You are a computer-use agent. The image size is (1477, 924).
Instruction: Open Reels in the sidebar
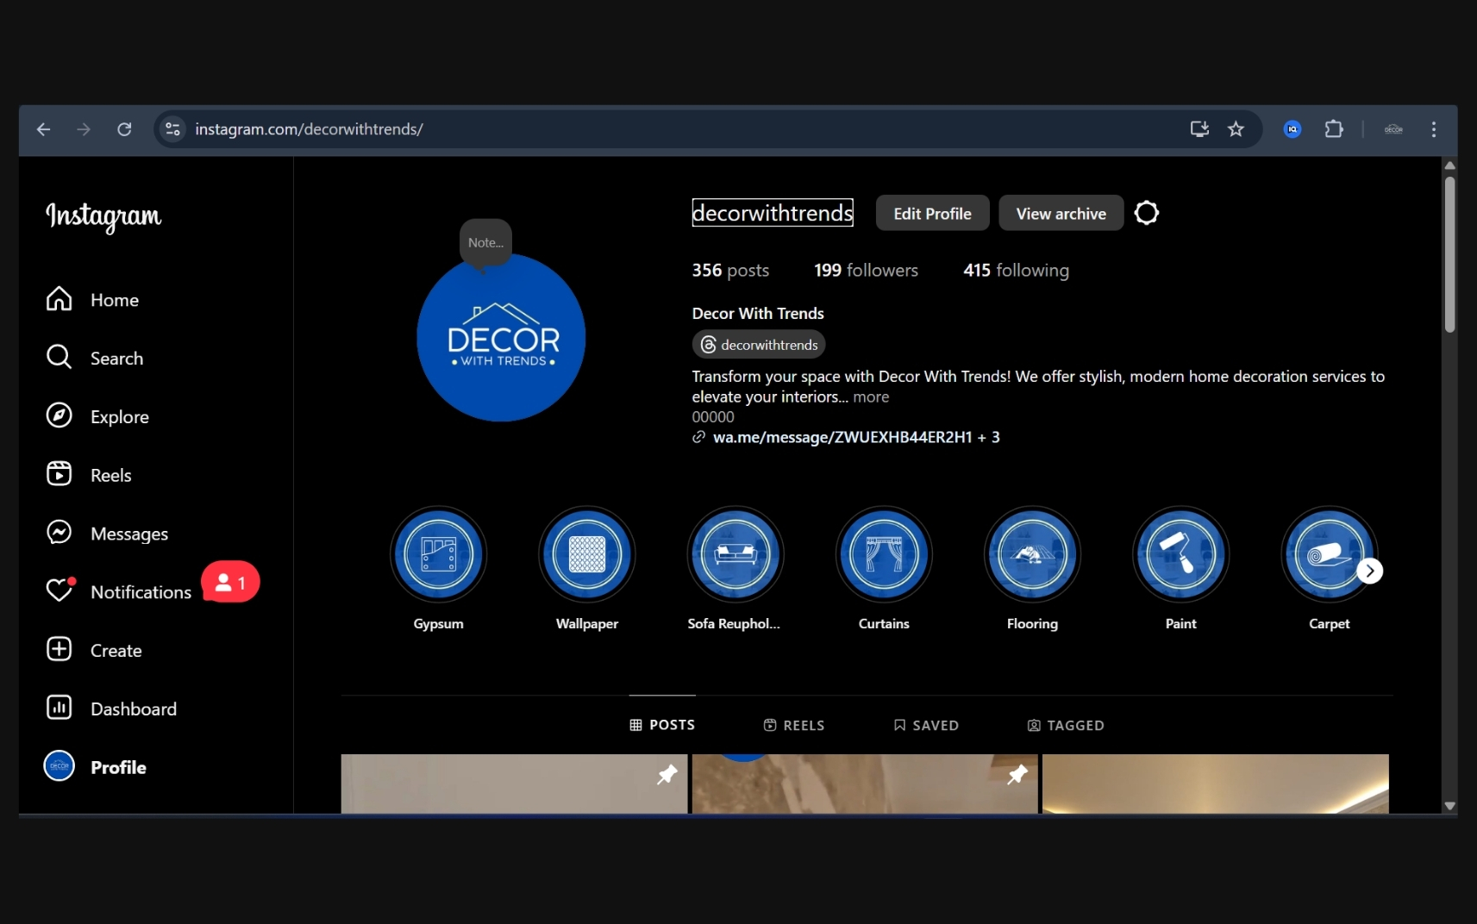point(89,475)
